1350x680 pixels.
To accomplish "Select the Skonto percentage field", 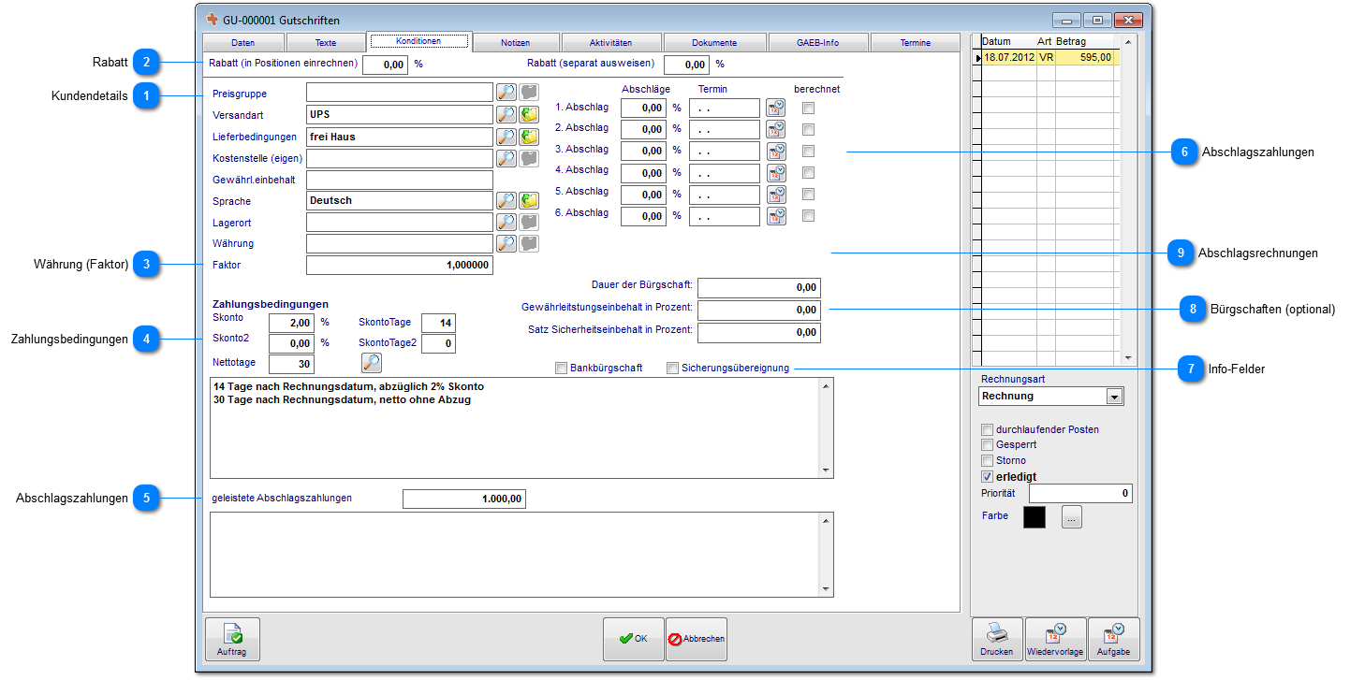I will pos(292,323).
